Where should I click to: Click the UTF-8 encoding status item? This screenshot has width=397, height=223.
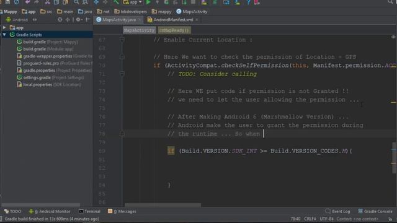[327, 219]
